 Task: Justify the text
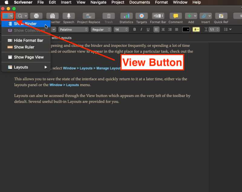pyautogui.click(x=177, y=29)
